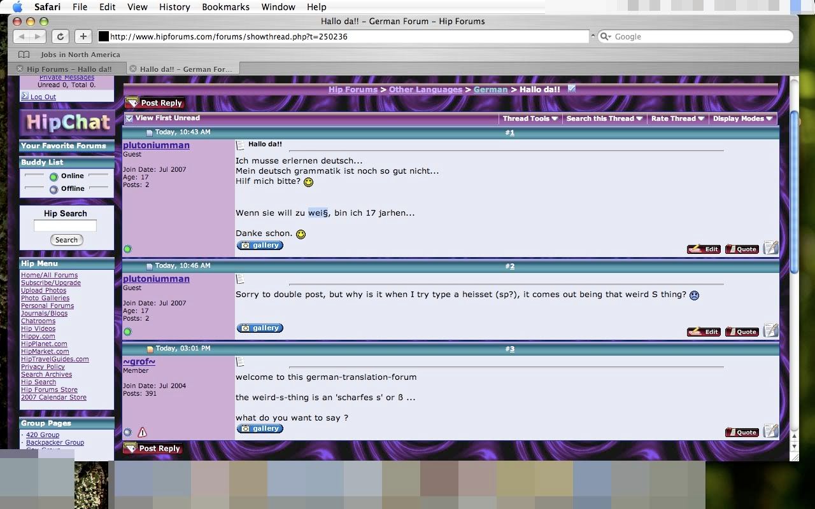Click the report post warning icon in post #3
Viewport: 815px width, 509px height.
(142, 432)
